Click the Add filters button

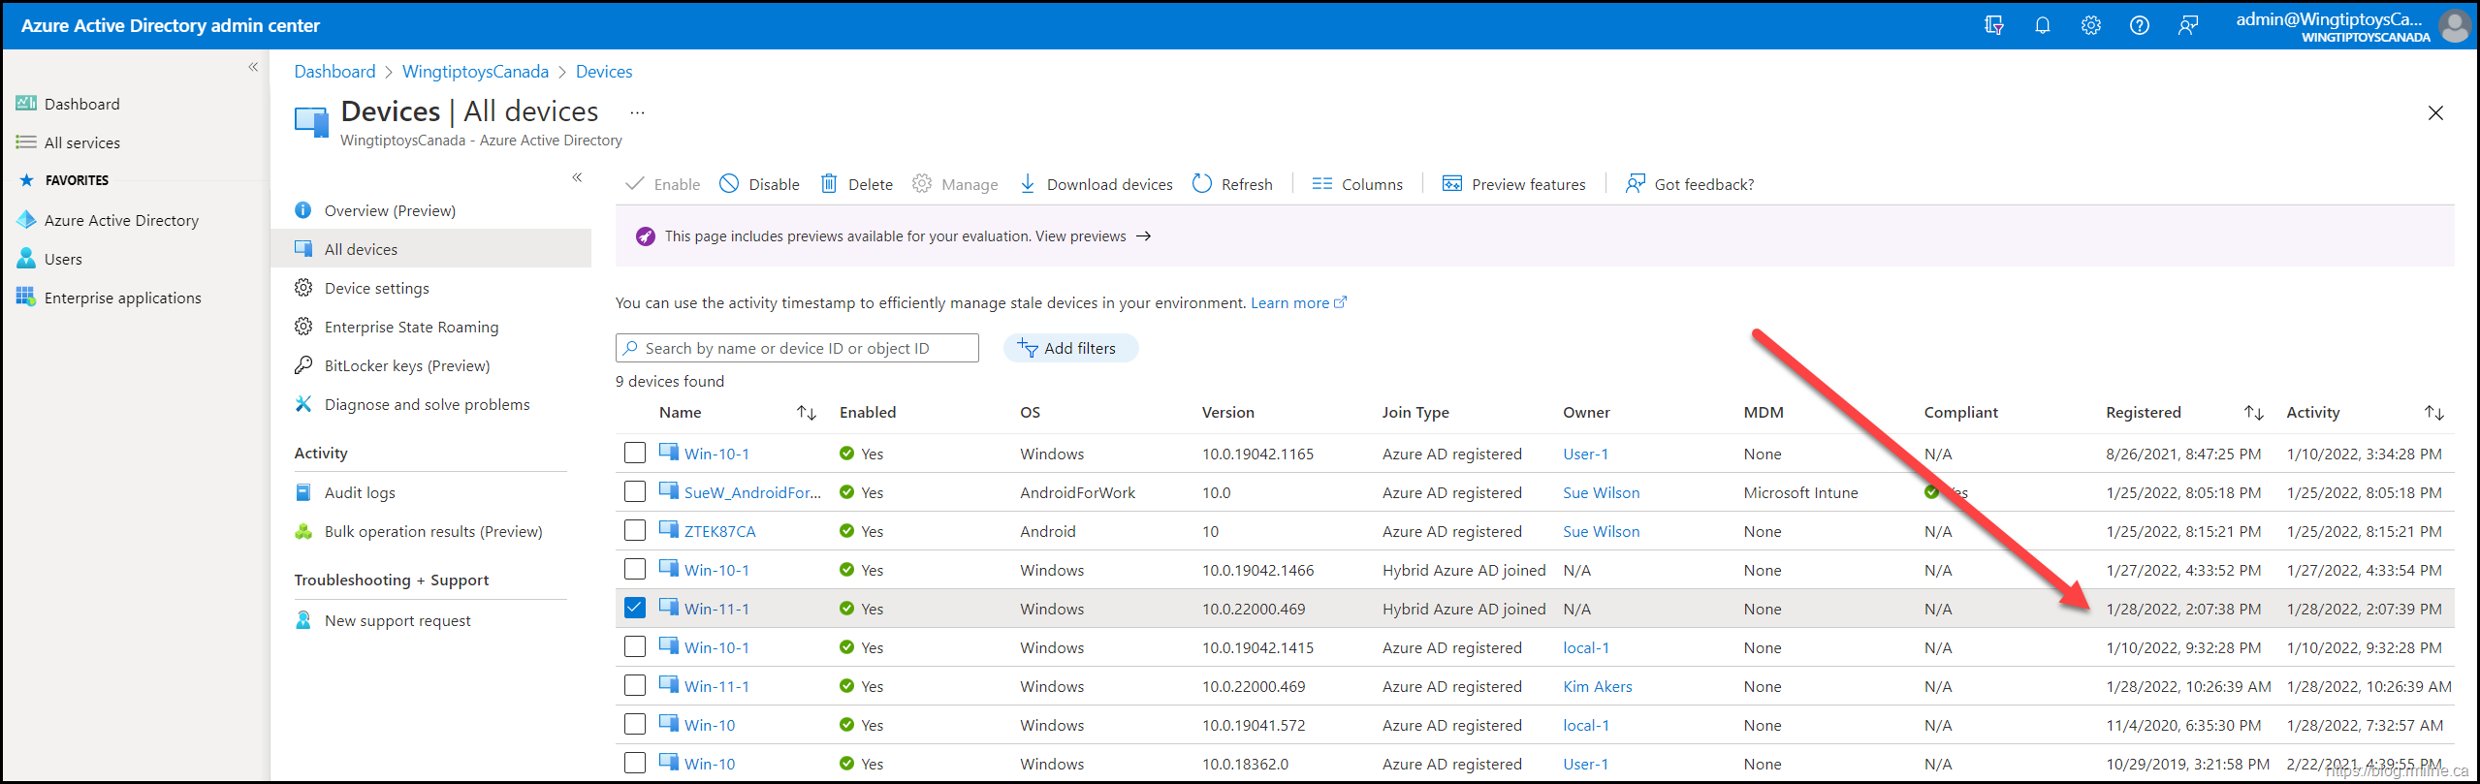[1069, 348]
